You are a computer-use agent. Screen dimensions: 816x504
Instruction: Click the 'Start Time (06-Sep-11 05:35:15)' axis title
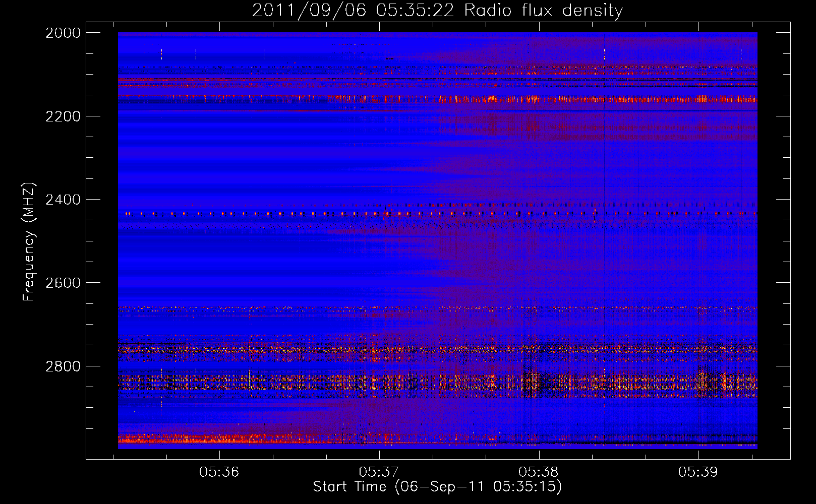pyautogui.click(x=437, y=487)
